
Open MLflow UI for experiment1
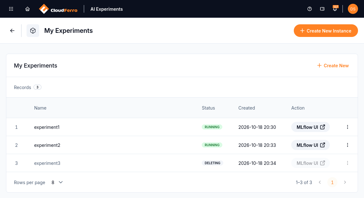click(x=310, y=127)
